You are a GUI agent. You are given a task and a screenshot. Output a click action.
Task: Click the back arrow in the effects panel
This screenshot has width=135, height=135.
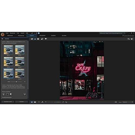point(2,39)
